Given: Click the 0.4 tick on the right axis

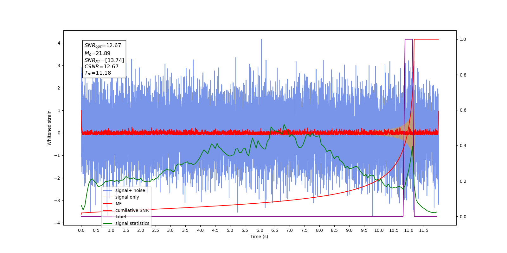Looking at the screenshot, I should (463, 146).
